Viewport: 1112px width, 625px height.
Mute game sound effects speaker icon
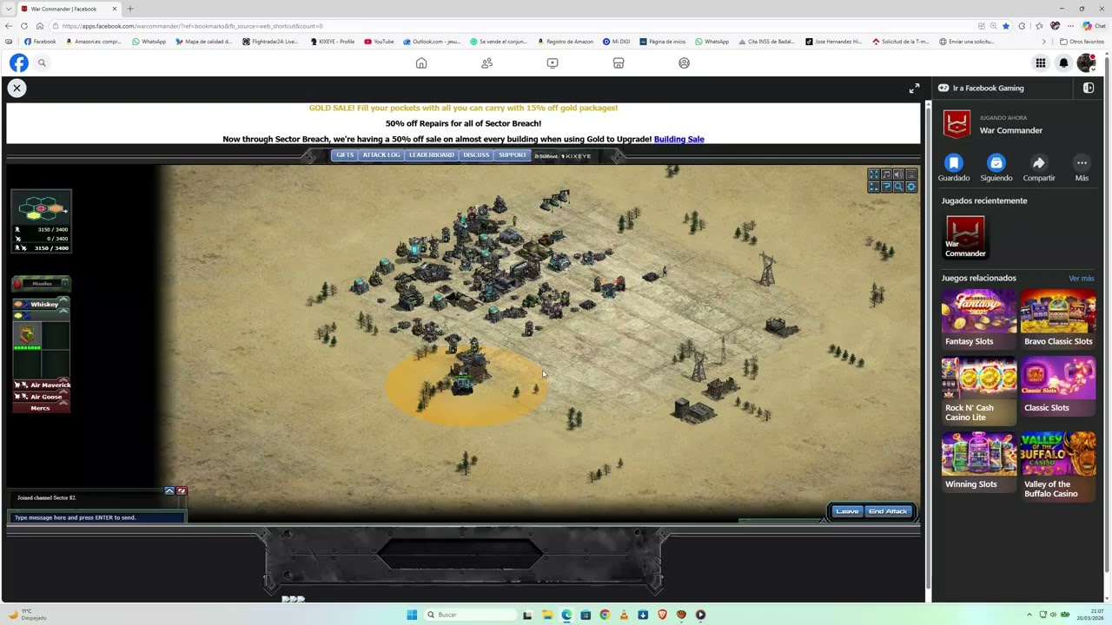click(x=898, y=174)
